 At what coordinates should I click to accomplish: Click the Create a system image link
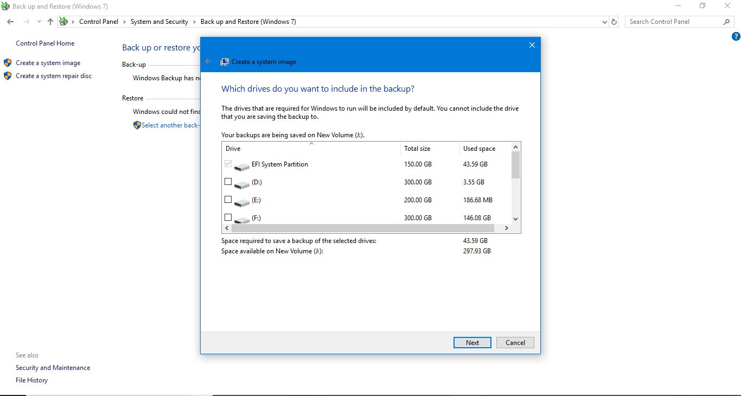(x=48, y=63)
